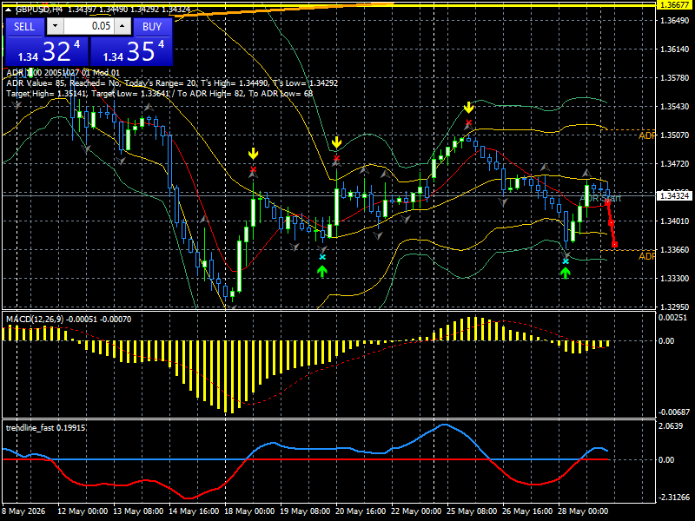Click the 22 May 00:00 time label
Image resolution: width=695 pixels, height=521 pixels.
[416, 511]
